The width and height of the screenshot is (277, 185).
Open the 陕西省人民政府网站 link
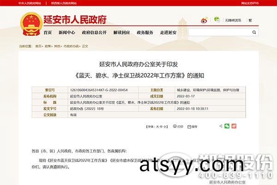click(64, 3)
